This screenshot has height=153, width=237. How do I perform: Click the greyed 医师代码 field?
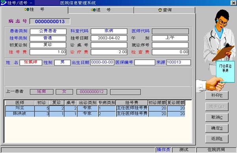pos(170,31)
